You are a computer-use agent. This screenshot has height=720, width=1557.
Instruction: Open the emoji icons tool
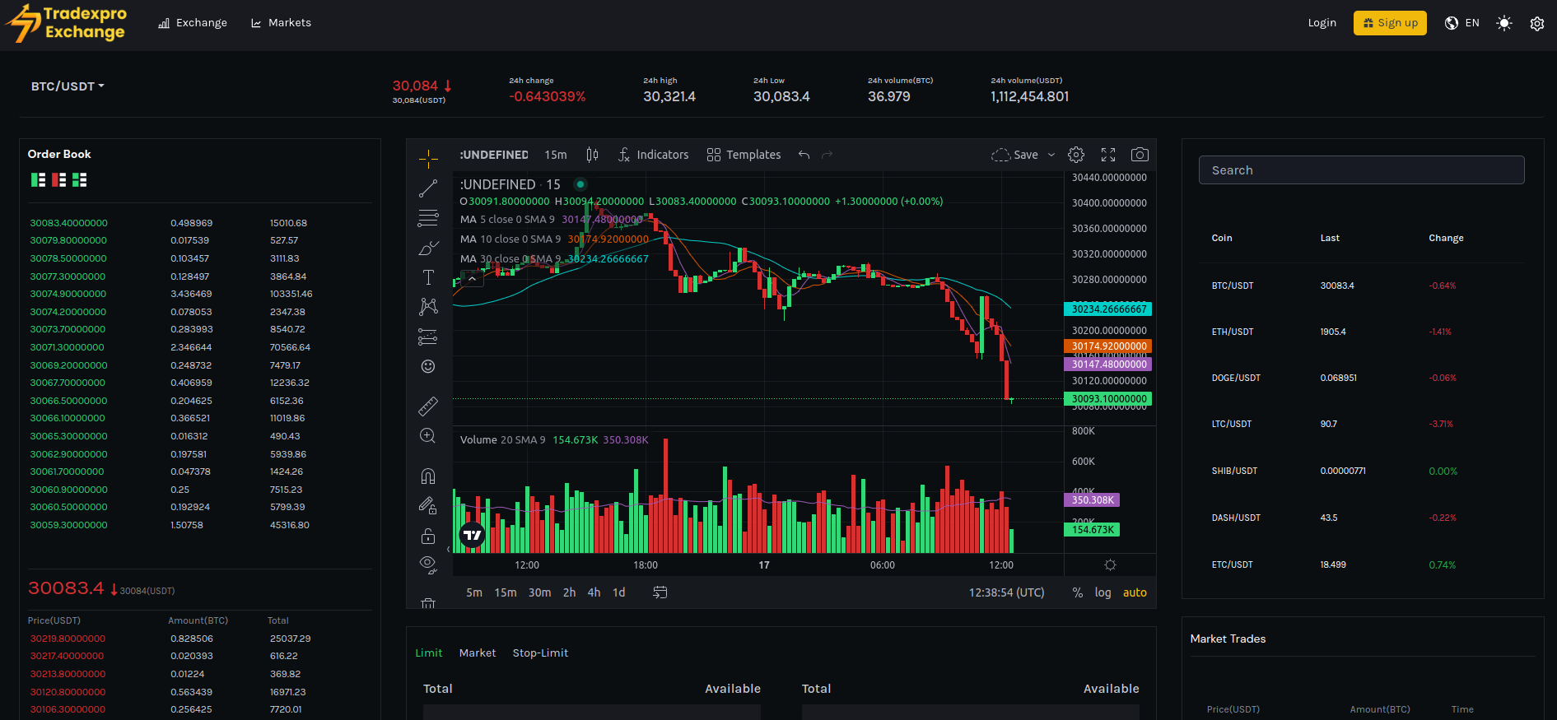(428, 366)
